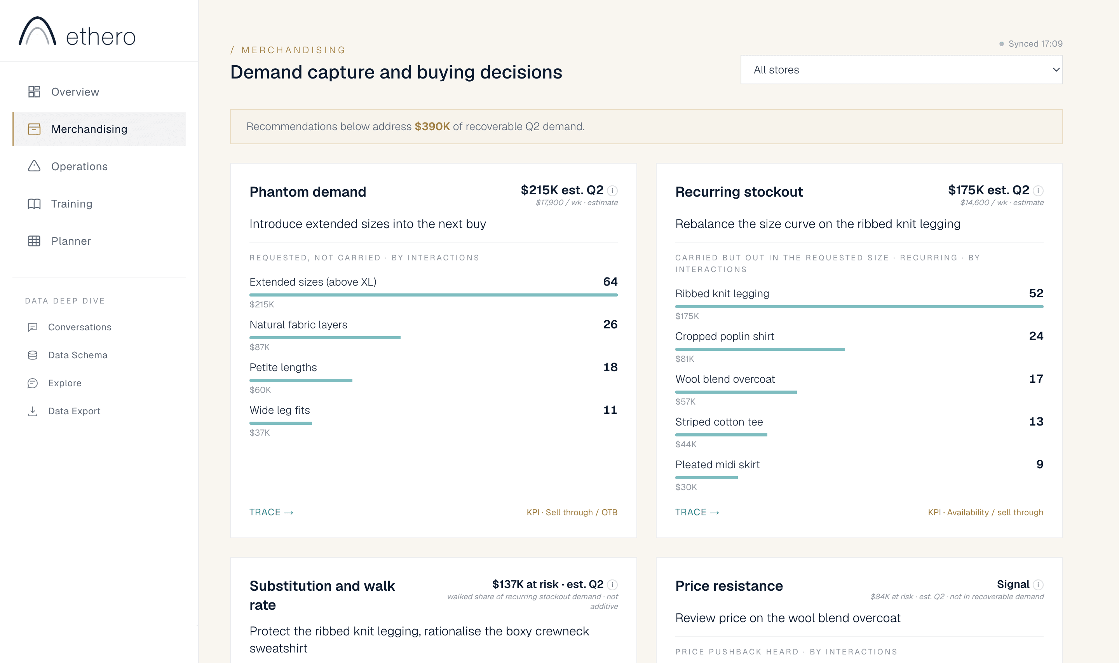Open info icon beside $137K at risk
This screenshot has height=663, width=1119.
pos(612,585)
